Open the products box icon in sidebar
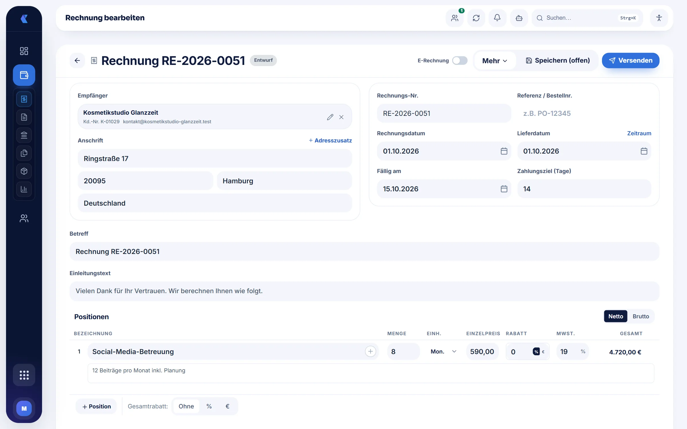The image size is (687, 429). (24, 171)
